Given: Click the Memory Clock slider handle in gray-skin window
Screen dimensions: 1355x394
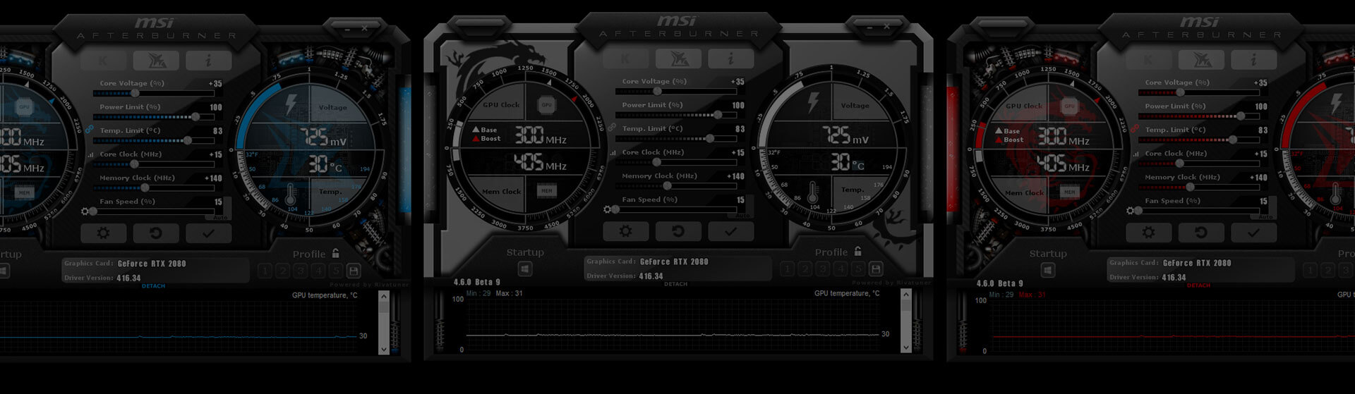Looking at the screenshot, I should pos(667,186).
